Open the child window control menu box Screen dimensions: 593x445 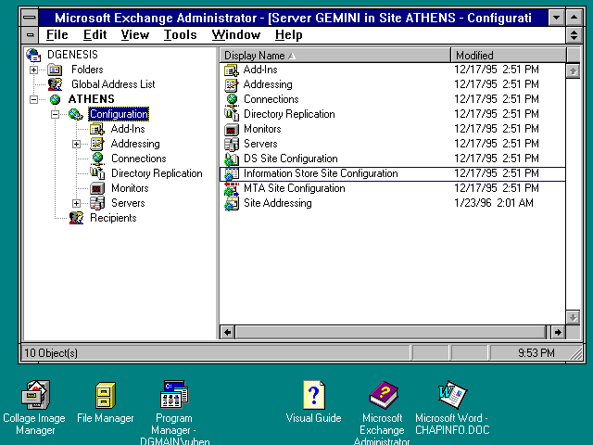pos(30,35)
